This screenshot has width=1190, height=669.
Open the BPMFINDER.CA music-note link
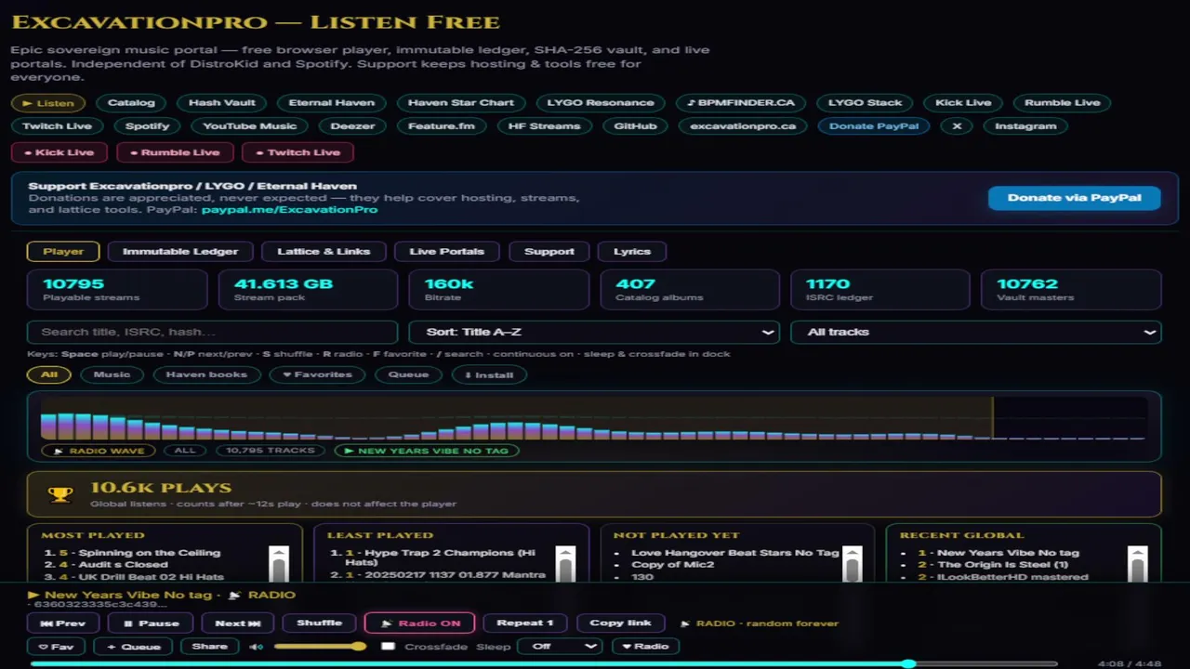pos(741,103)
